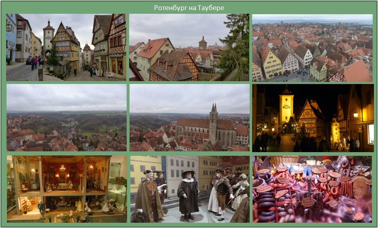Click the lit shop window in night photo
The image size is (378, 228).
coord(370,133)
